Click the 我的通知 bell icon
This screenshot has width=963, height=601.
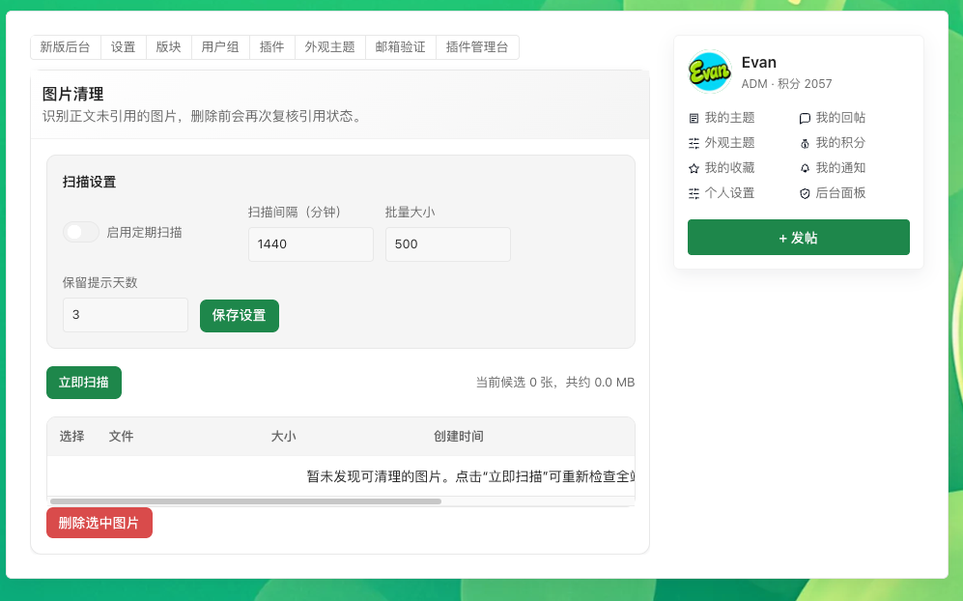805,168
